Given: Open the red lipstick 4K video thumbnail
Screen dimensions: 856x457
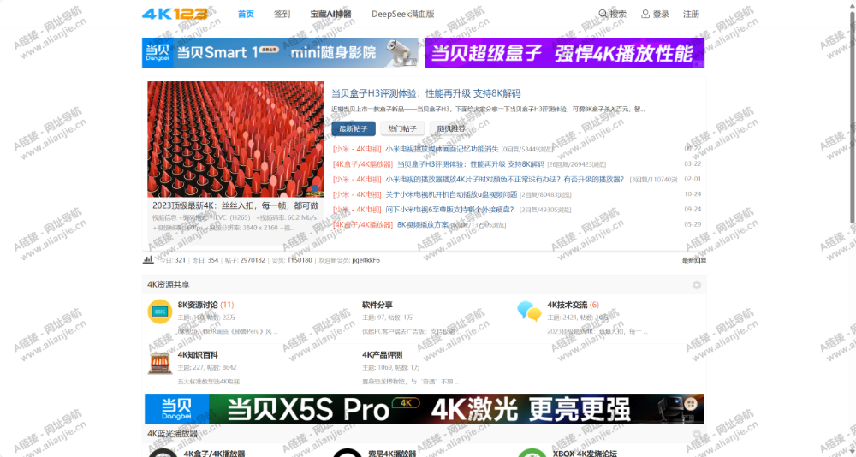Looking at the screenshot, I should pos(235,139).
